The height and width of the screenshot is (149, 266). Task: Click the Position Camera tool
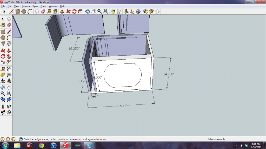[x=3, y=106]
